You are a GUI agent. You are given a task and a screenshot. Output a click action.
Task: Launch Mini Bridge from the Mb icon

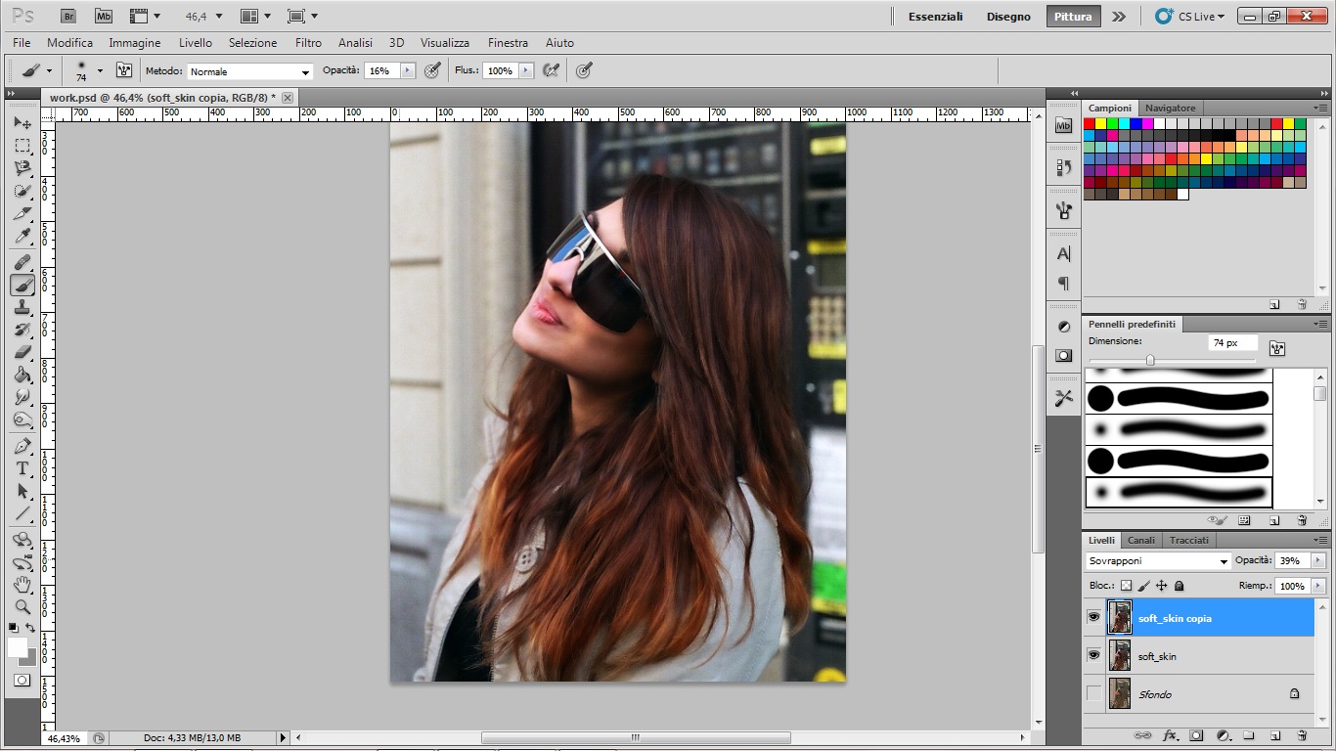103,16
